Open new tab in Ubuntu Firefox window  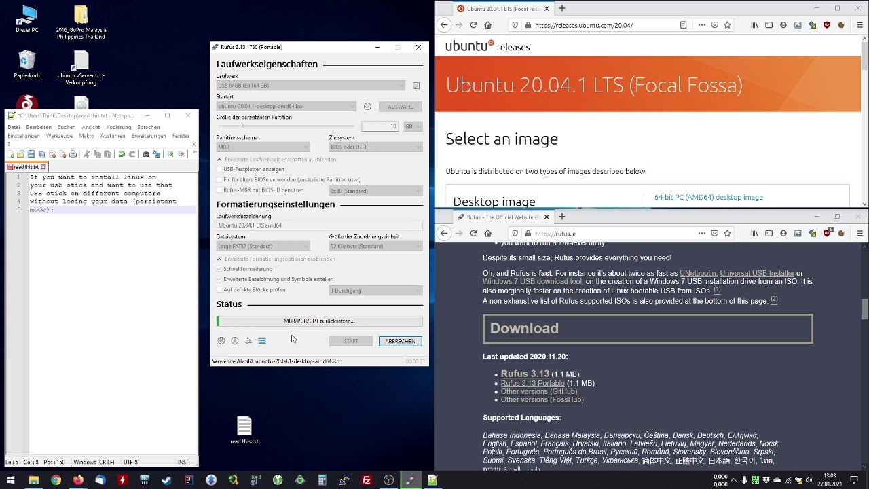(562, 9)
